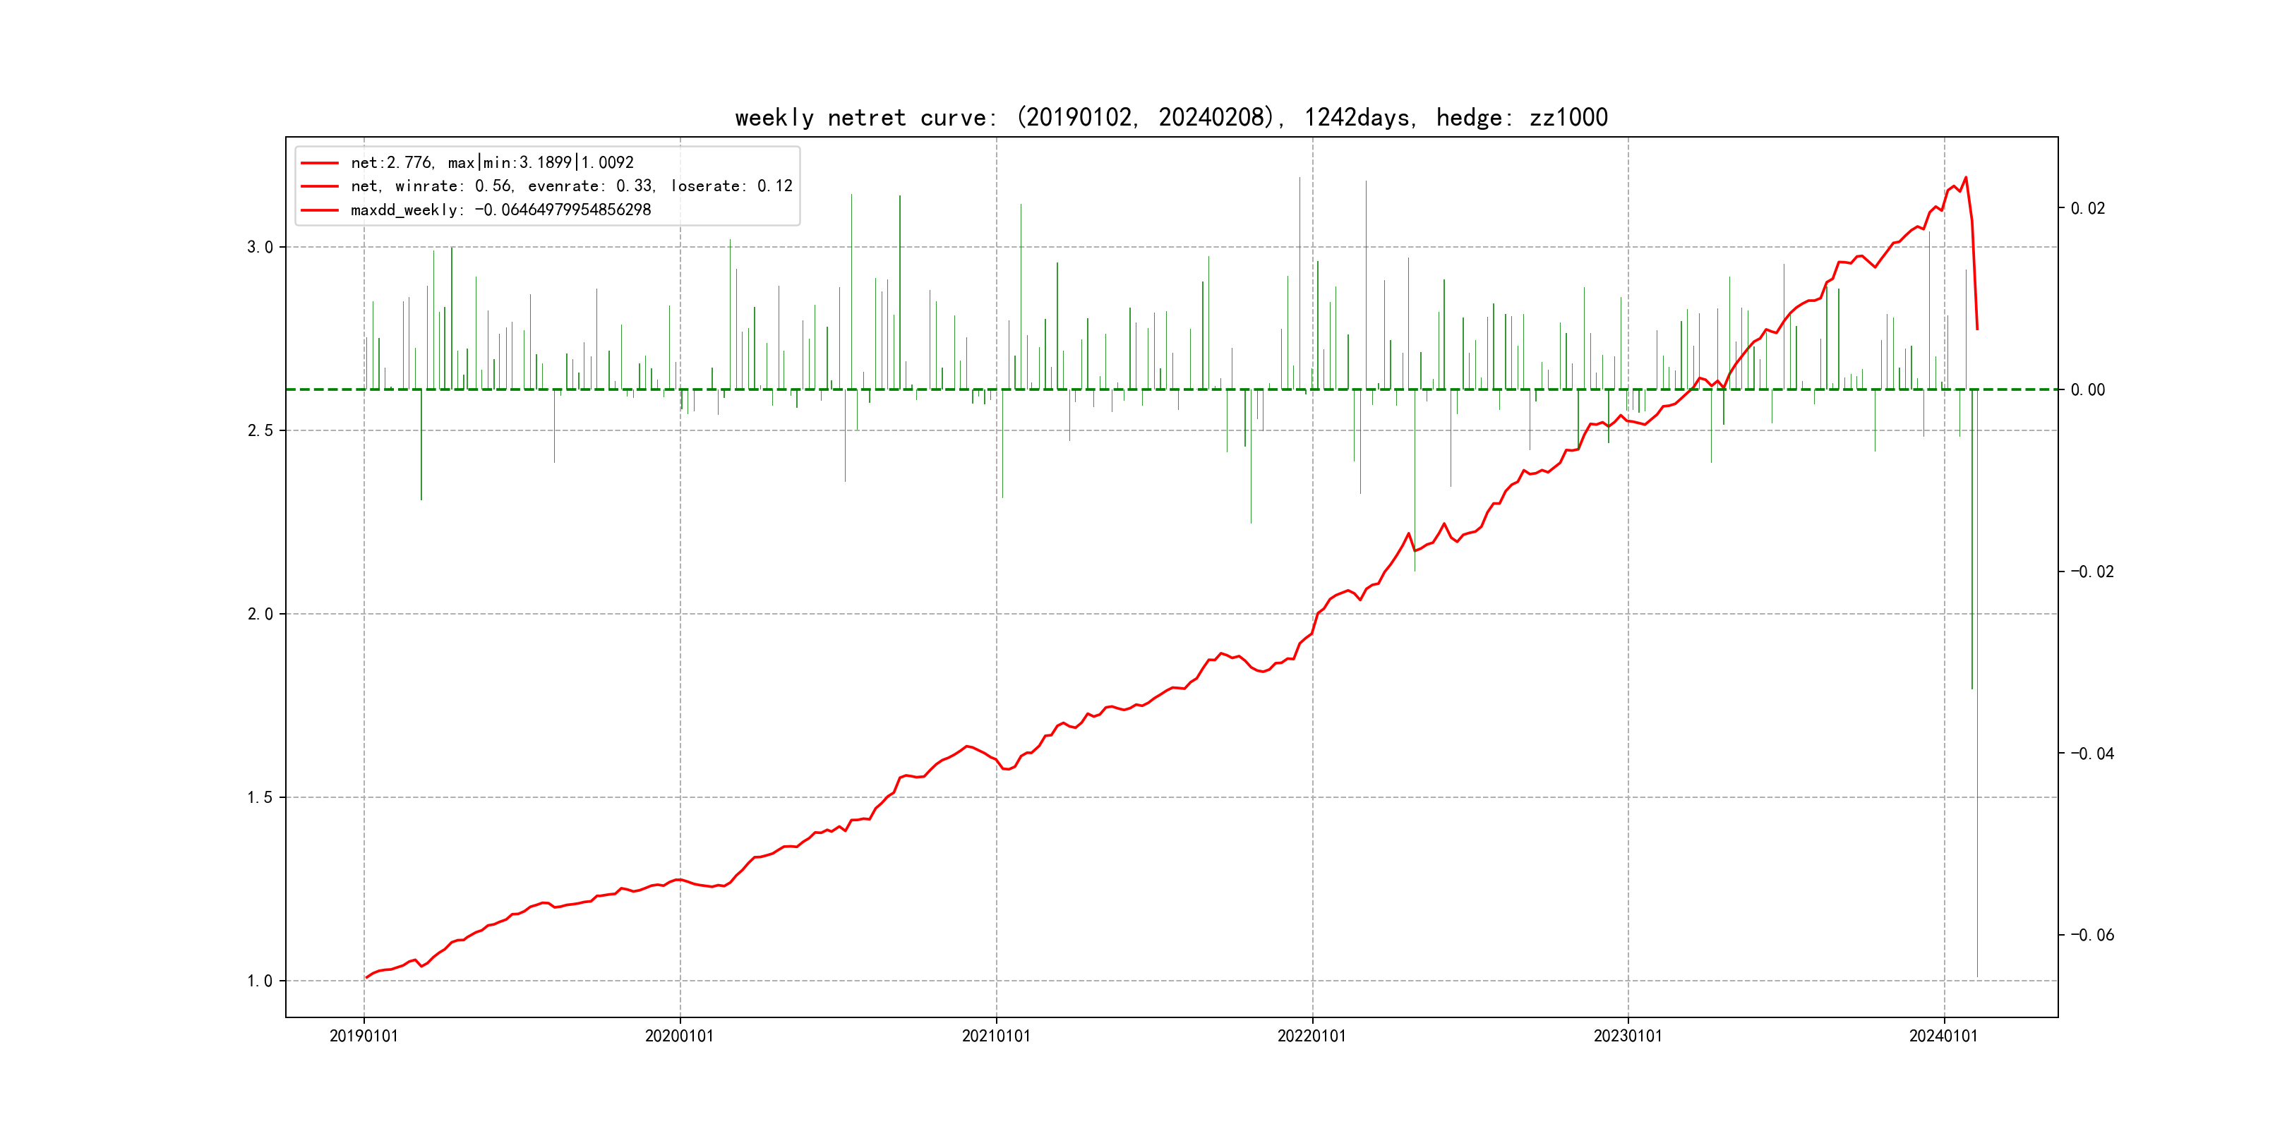The image size is (2287, 1143).
Task: Click the right y-axis label 0.02
Action: [2087, 209]
